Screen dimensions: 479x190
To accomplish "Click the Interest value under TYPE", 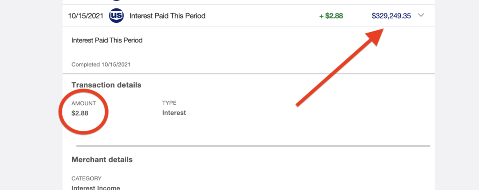I will [174, 113].
